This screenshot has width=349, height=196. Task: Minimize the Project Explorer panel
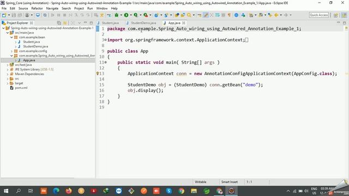85,23
